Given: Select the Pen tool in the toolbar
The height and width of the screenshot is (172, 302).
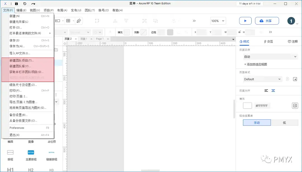Looking at the screenshot, I should (x=79, y=21).
